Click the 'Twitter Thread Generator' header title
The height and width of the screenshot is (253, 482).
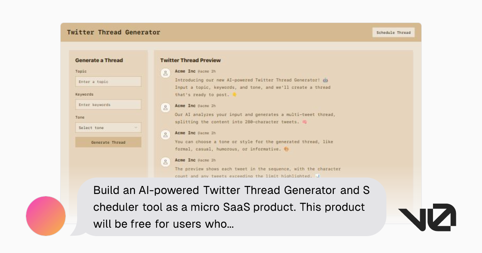point(114,32)
